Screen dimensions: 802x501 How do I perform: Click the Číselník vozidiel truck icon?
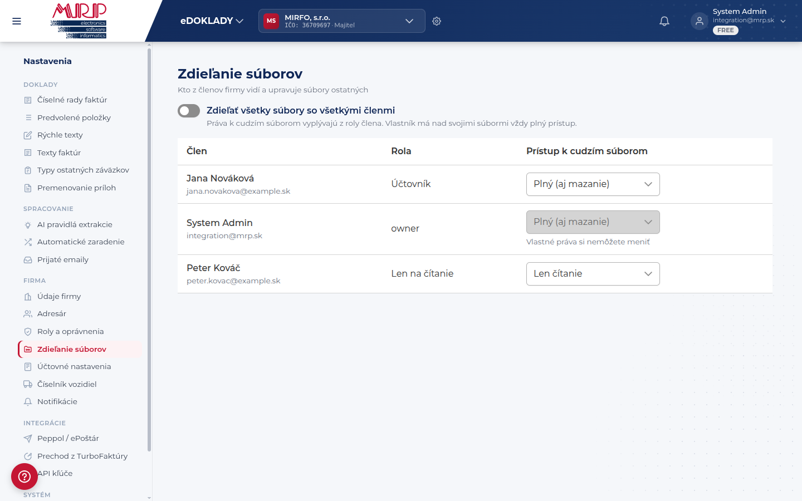28,384
